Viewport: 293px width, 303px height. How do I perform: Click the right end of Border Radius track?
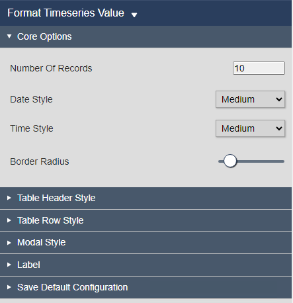click(x=282, y=161)
